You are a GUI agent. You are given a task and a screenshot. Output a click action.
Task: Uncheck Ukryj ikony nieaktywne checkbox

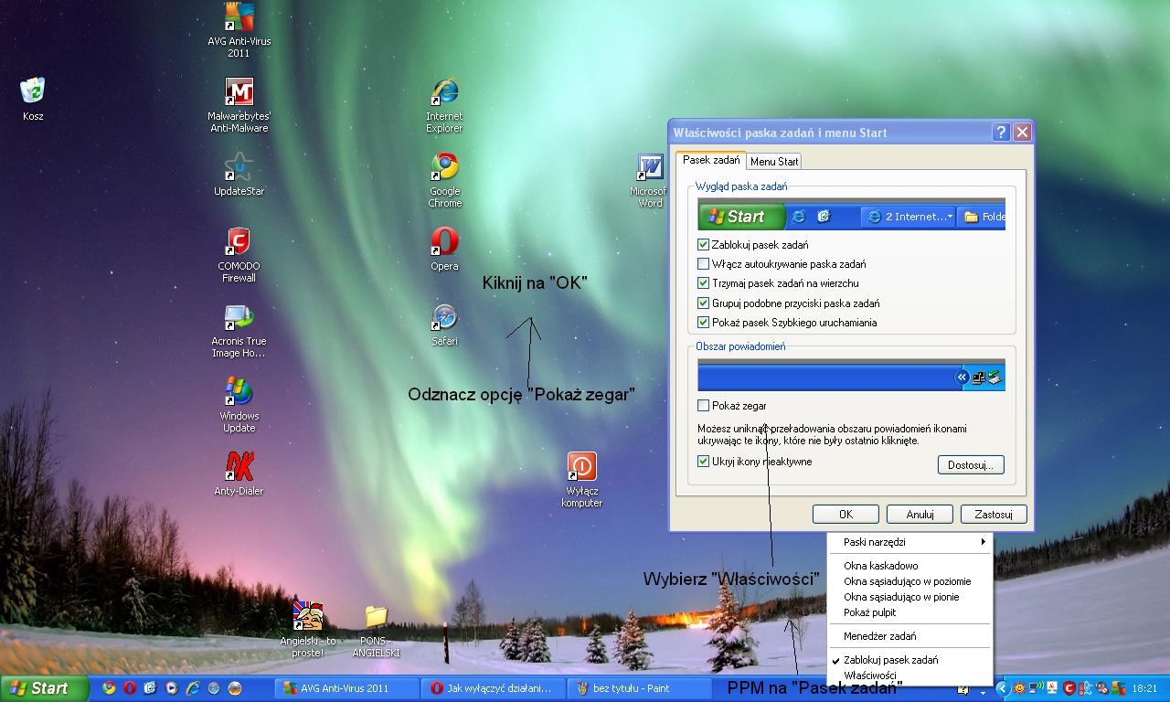point(703,463)
